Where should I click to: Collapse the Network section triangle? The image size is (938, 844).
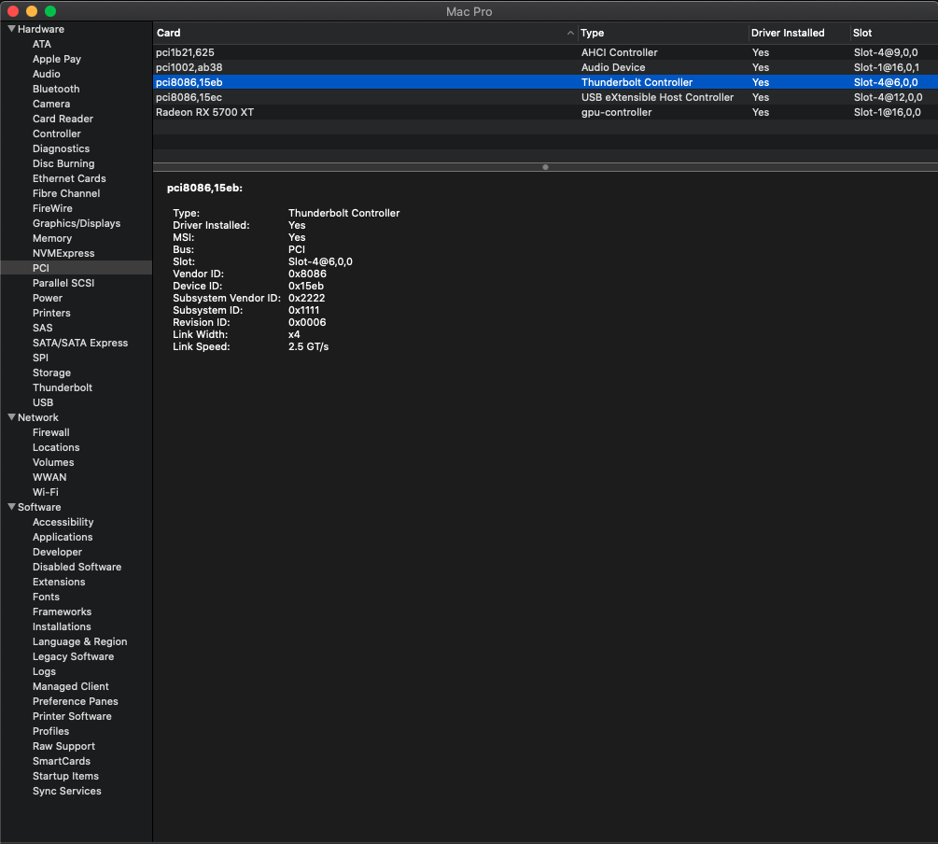click(x=11, y=417)
